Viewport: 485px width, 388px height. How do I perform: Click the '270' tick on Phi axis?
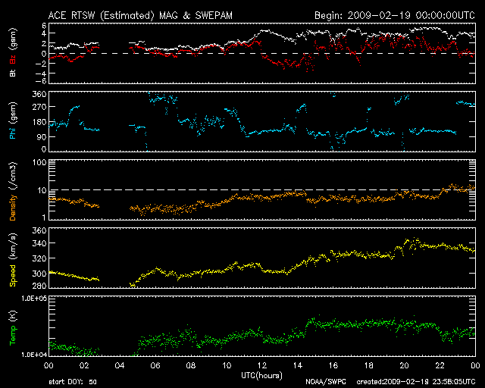point(39,107)
